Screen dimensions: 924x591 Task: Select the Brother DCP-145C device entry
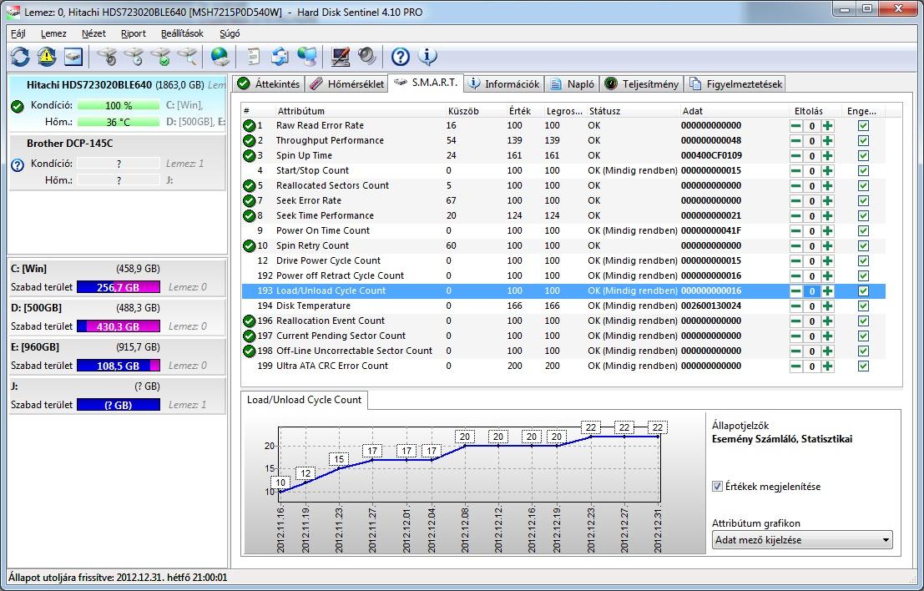click(117, 162)
